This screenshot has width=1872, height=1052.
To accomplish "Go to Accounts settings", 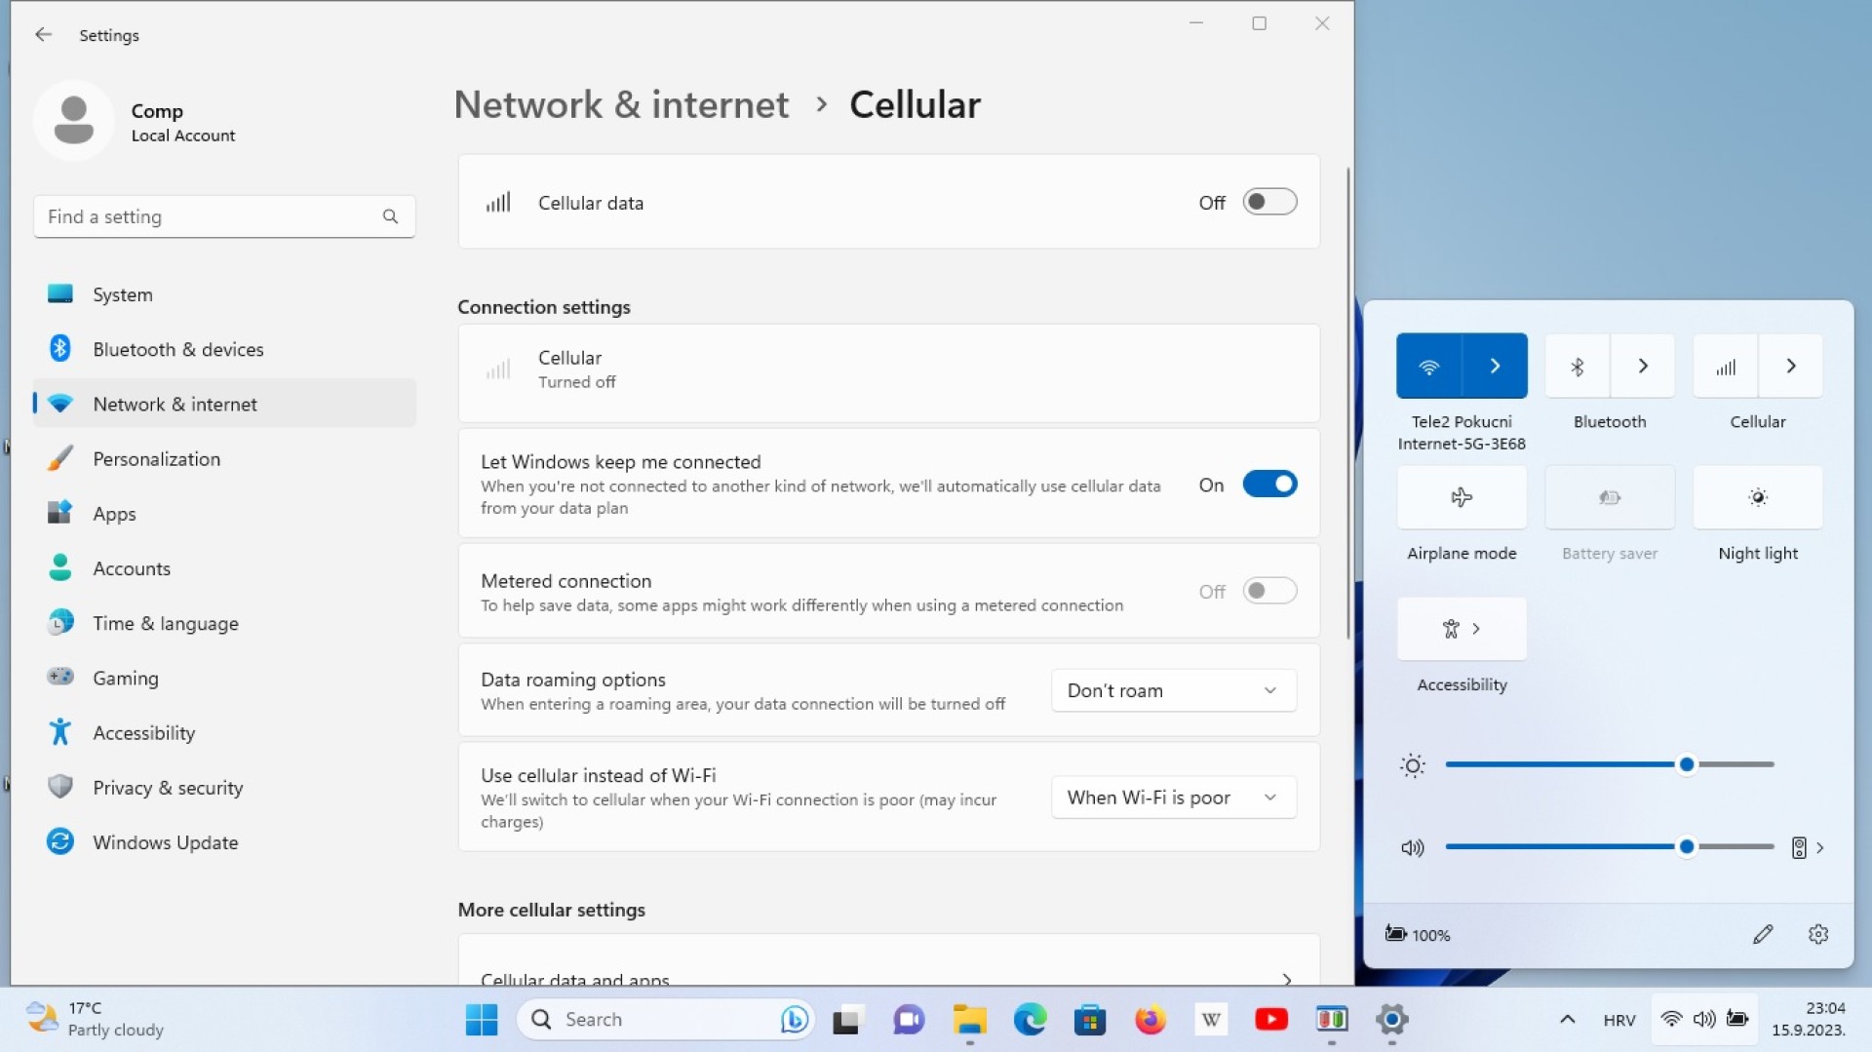I will point(224,568).
